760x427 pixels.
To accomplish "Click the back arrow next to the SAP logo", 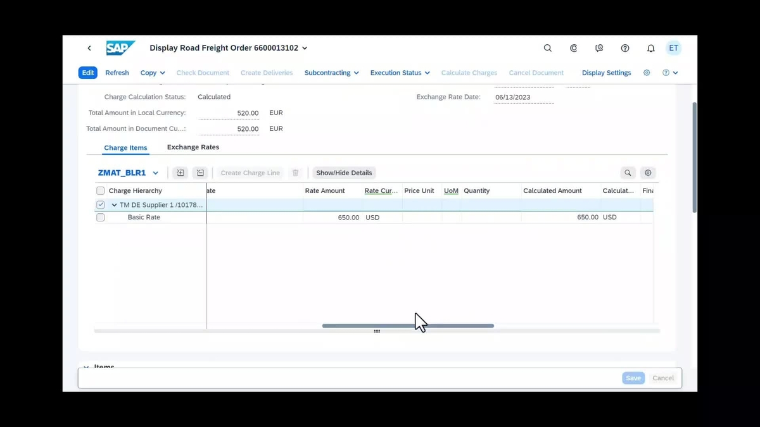I will [89, 47].
